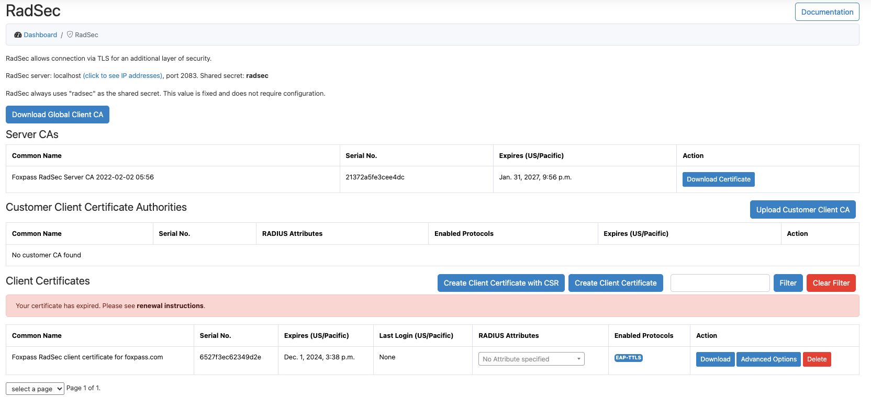Click expiry date Jan. 31, 2027
Screen dimensions: 871x397
pos(535,177)
